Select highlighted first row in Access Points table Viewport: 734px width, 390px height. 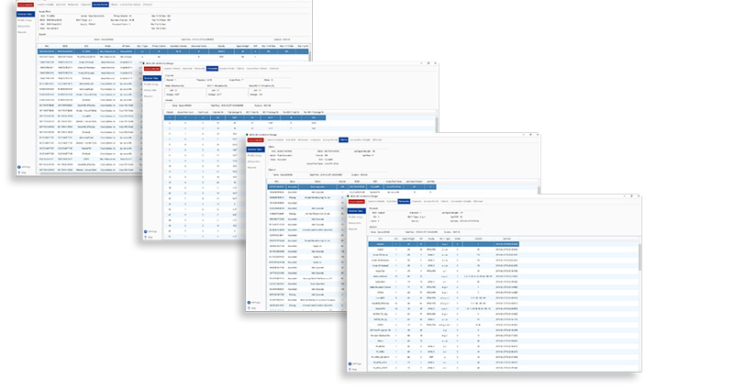(172, 51)
